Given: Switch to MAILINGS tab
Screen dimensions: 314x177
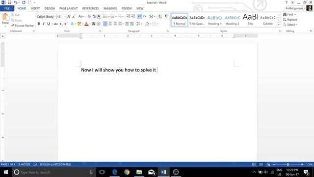Looking at the screenshot, I should (110, 8).
